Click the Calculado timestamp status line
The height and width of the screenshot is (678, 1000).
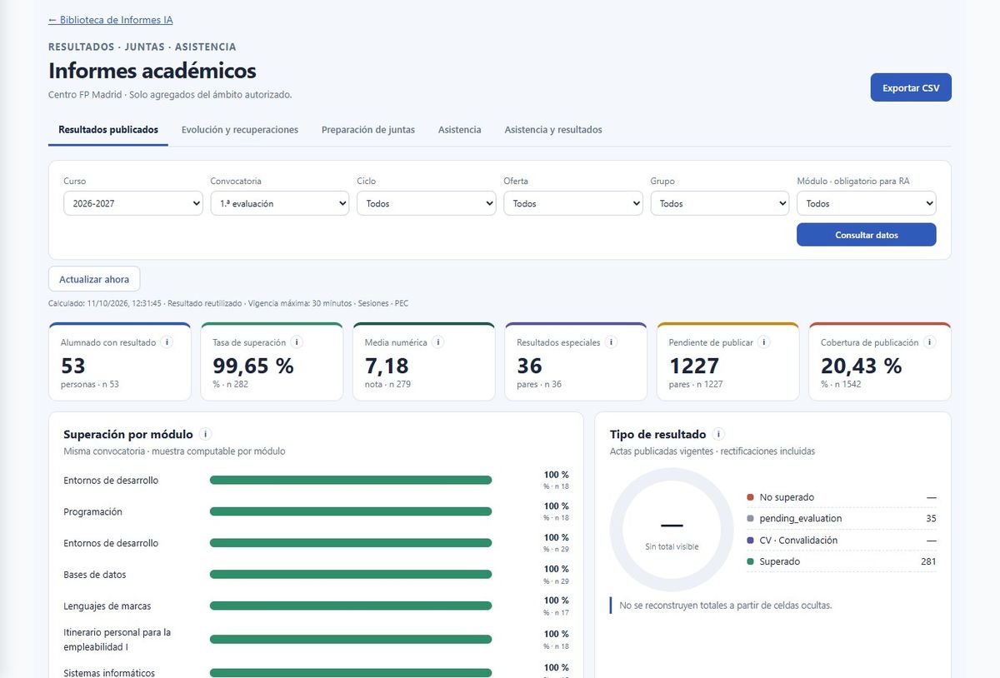click(x=228, y=303)
